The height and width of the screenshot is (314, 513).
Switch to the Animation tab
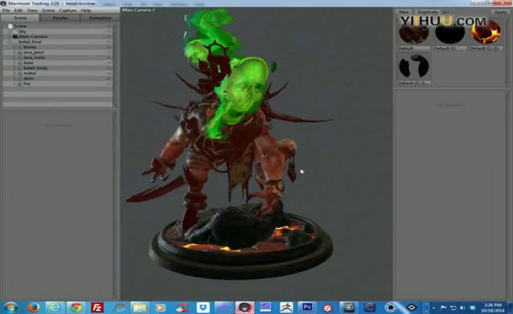(100, 18)
